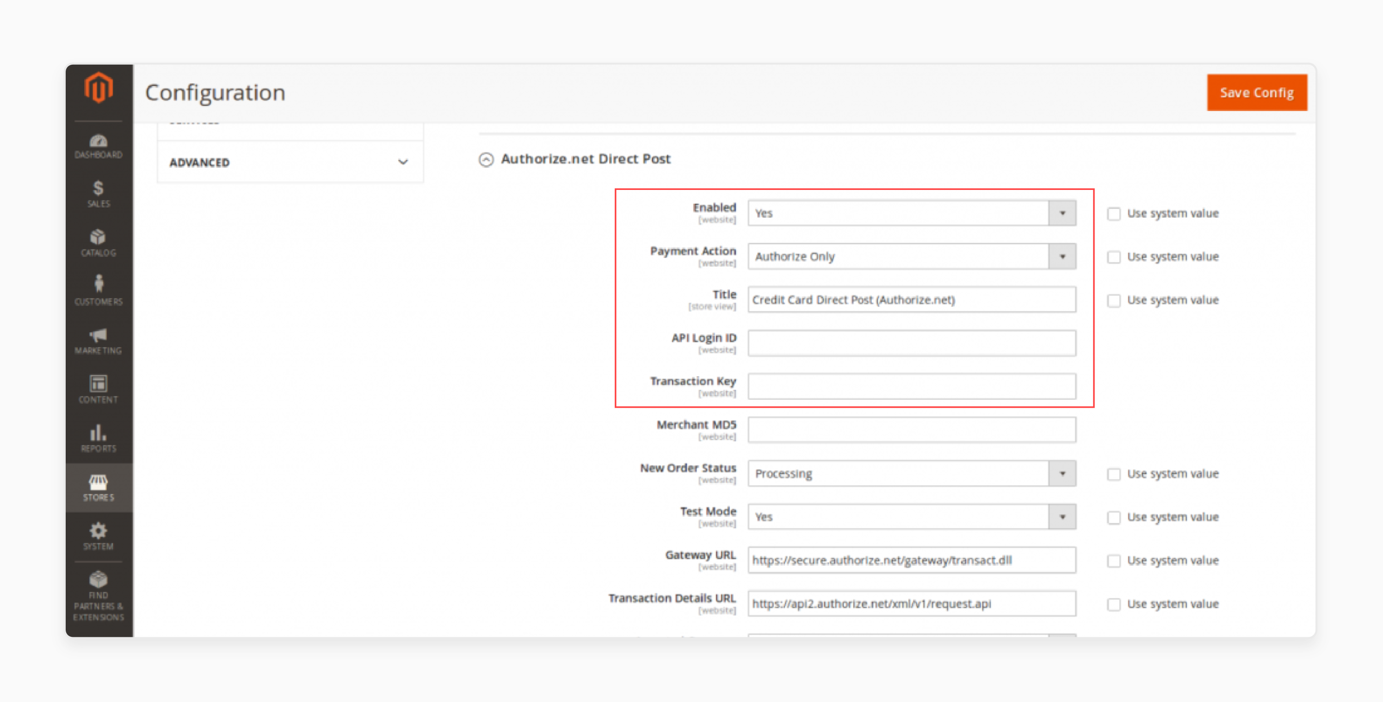Focus the API Login ID field
Viewport: 1383px width, 702px height.
912,343
